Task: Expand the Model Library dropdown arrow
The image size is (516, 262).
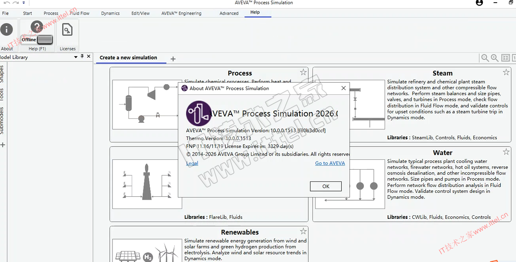Action: point(76,57)
